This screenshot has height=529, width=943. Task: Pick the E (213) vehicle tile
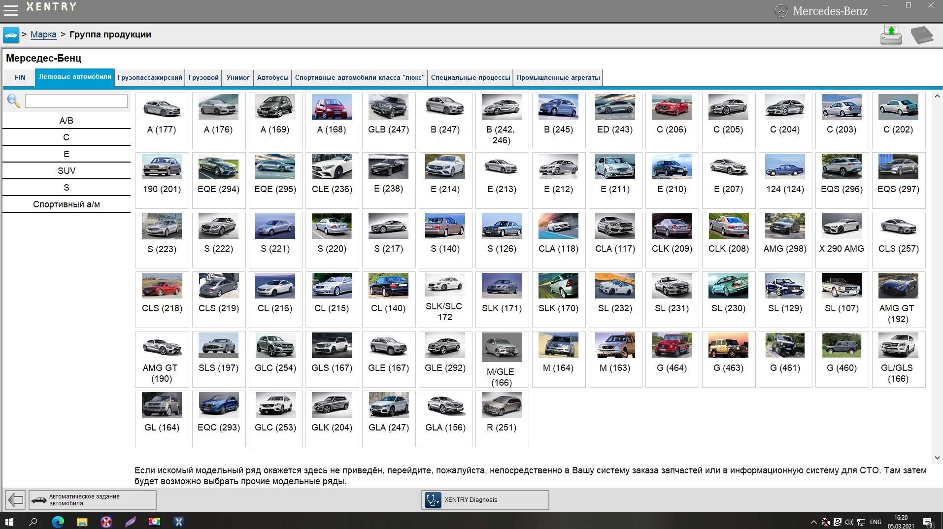click(x=502, y=180)
